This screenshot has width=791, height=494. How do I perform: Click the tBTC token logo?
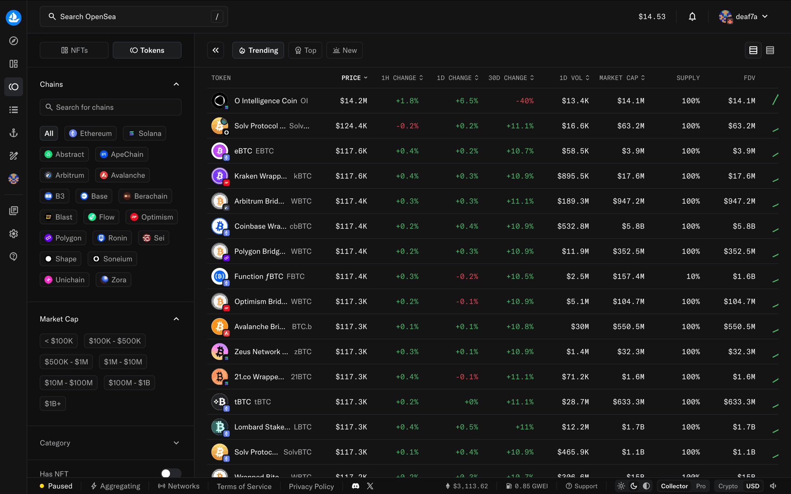click(220, 402)
